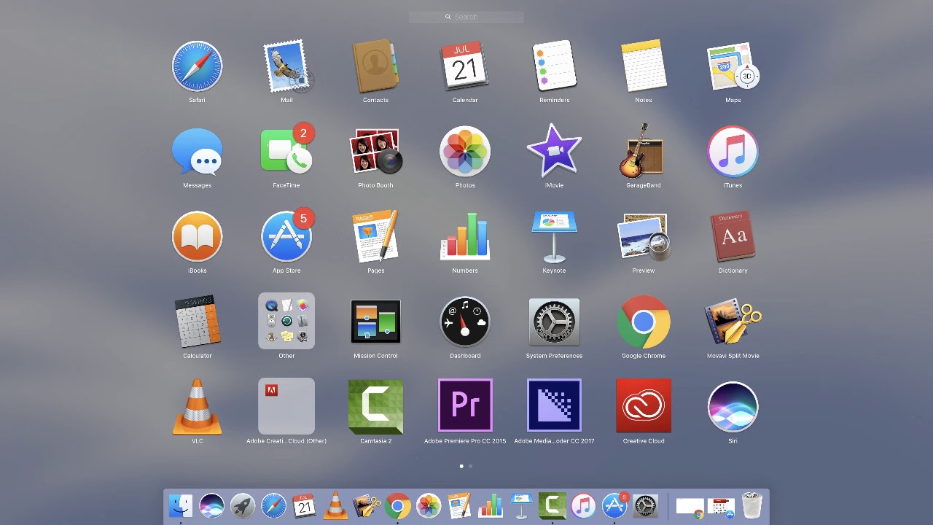This screenshot has width=933, height=525.
Task: Open Calendar from the Dock
Action: click(305, 506)
